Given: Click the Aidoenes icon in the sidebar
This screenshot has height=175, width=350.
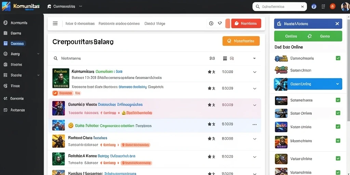Looking at the screenshot, I should (5, 110).
